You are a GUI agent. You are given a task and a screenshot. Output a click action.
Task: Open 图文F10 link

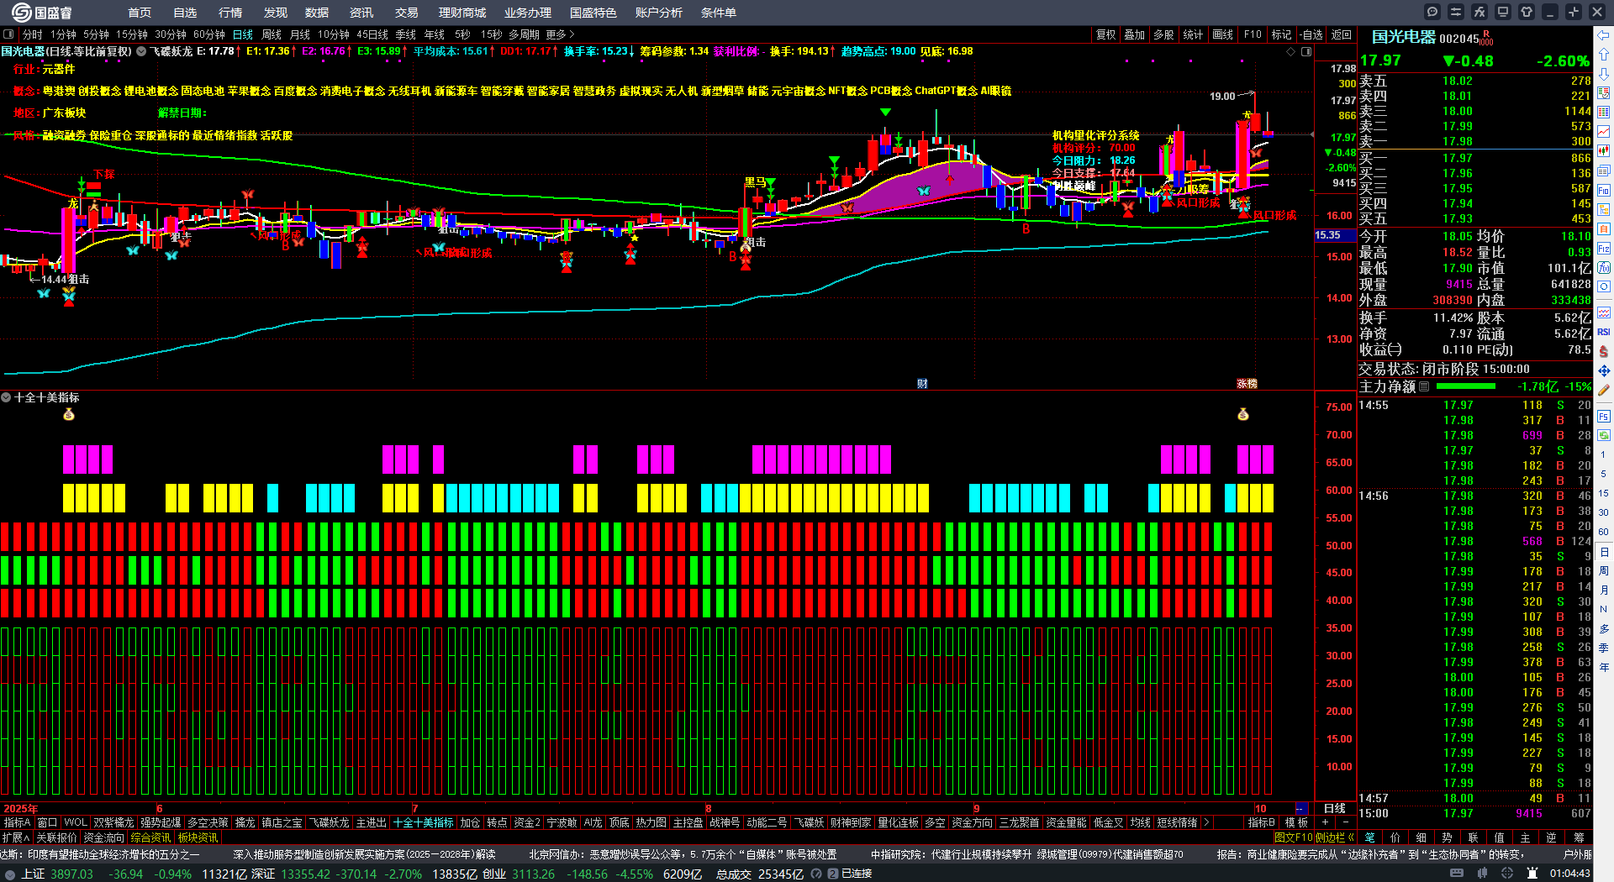pyautogui.click(x=1295, y=837)
